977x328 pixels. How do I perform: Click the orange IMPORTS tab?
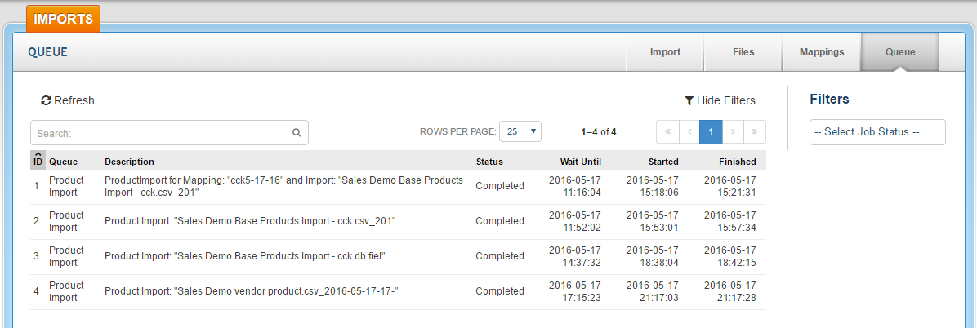[x=64, y=19]
